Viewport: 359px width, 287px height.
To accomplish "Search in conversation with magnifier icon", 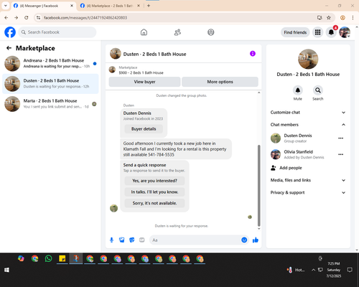I will pos(318,90).
